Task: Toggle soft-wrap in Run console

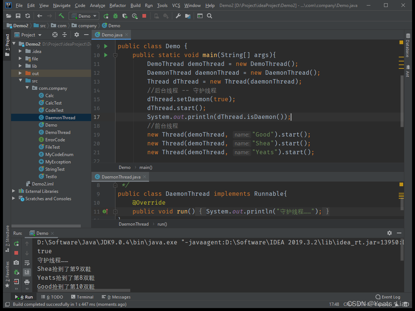Action: [x=27, y=263]
